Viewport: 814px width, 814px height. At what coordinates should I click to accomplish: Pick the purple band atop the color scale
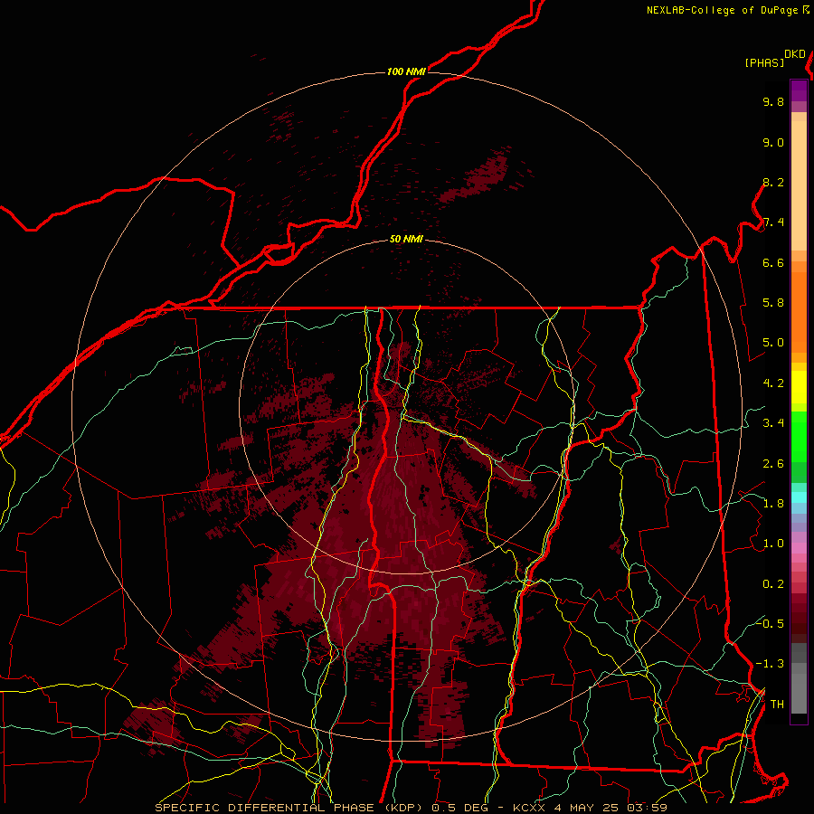tap(799, 90)
